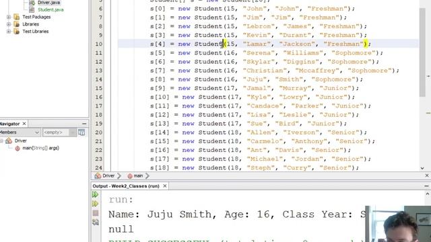The width and height of the screenshot is (431, 242).
Task: Click the "Name: Juju Smith" output line
Action: pos(237,214)
